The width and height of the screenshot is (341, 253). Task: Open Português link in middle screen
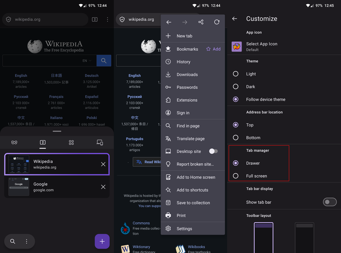tap(134, 139)
